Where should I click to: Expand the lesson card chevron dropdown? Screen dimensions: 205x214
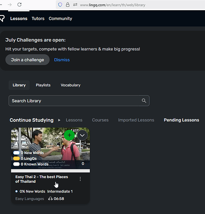click(x=82, y=135)
